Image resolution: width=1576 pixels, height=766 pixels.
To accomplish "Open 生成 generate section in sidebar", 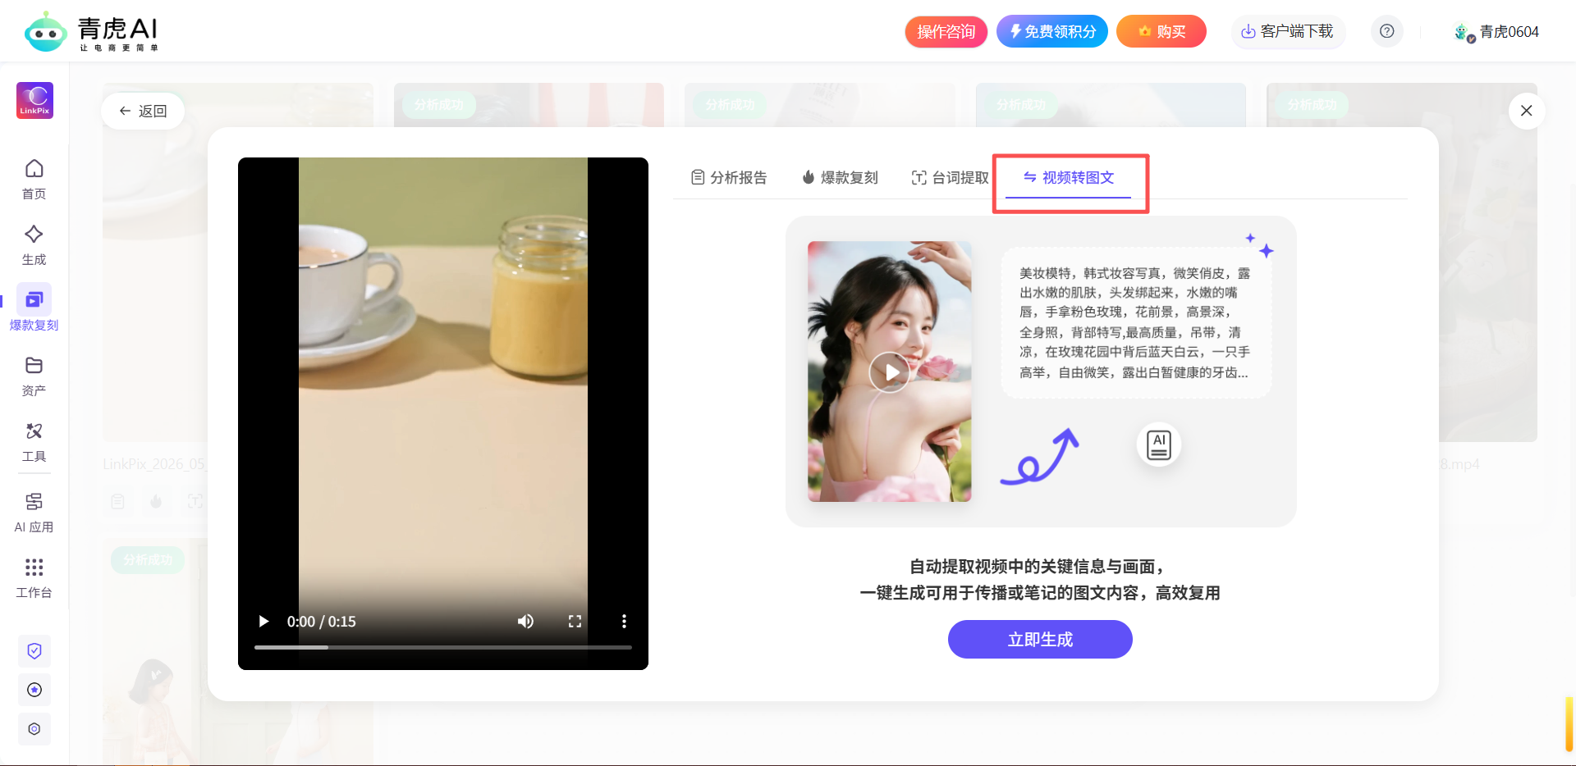I will (x=34, y=245).
